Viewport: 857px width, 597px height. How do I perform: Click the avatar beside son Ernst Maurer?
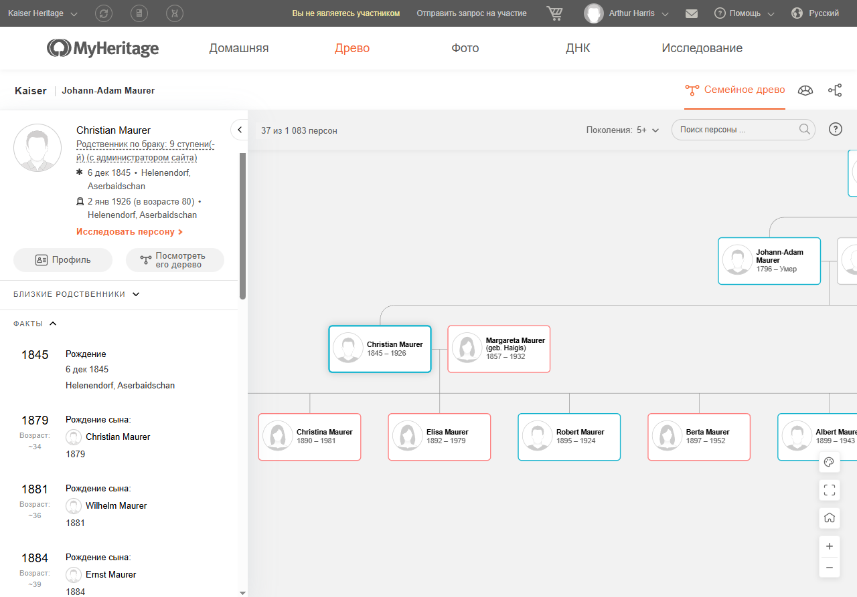[x=74, y=575]
